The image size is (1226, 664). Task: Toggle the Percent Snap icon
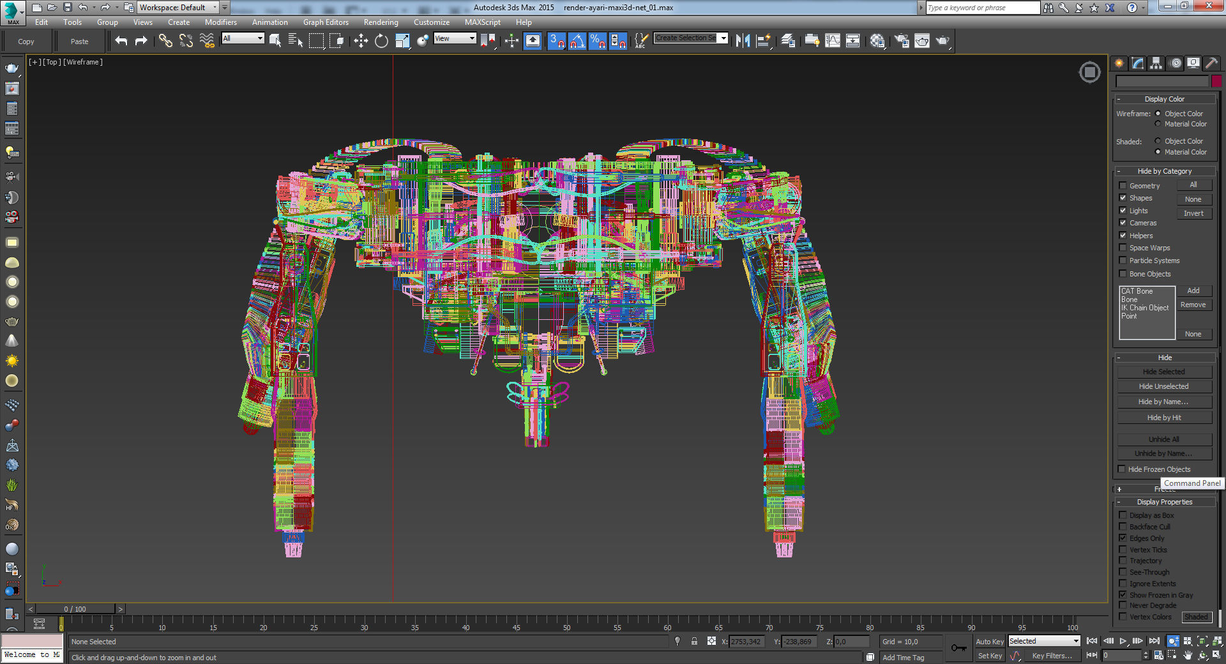click(598, 41)
